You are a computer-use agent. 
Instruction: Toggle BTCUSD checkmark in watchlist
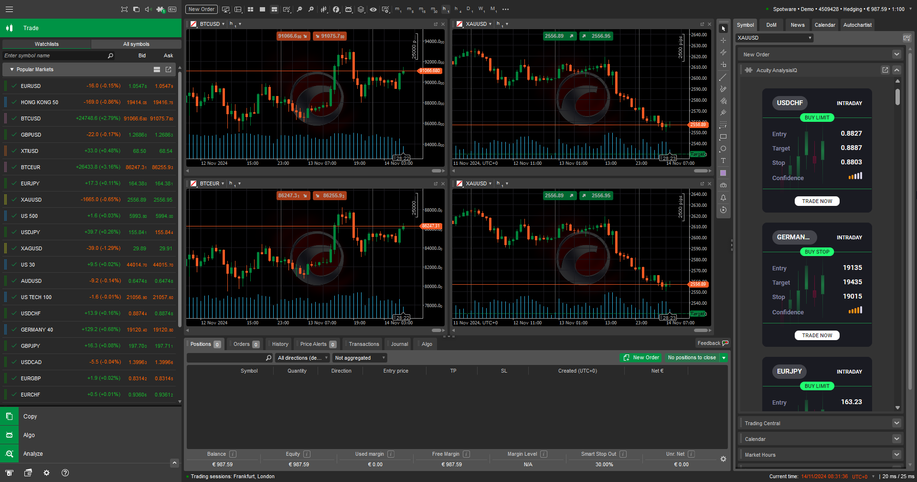(x=14, y=118)
